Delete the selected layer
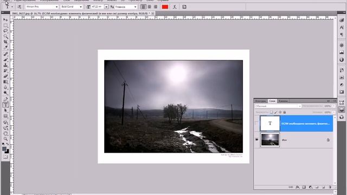Viewport: 347px width, 195px height. pos(330,187)
